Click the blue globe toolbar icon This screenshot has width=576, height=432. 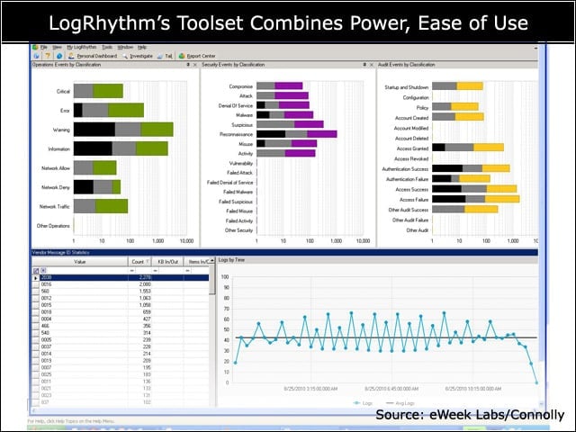tap(59, 56)
